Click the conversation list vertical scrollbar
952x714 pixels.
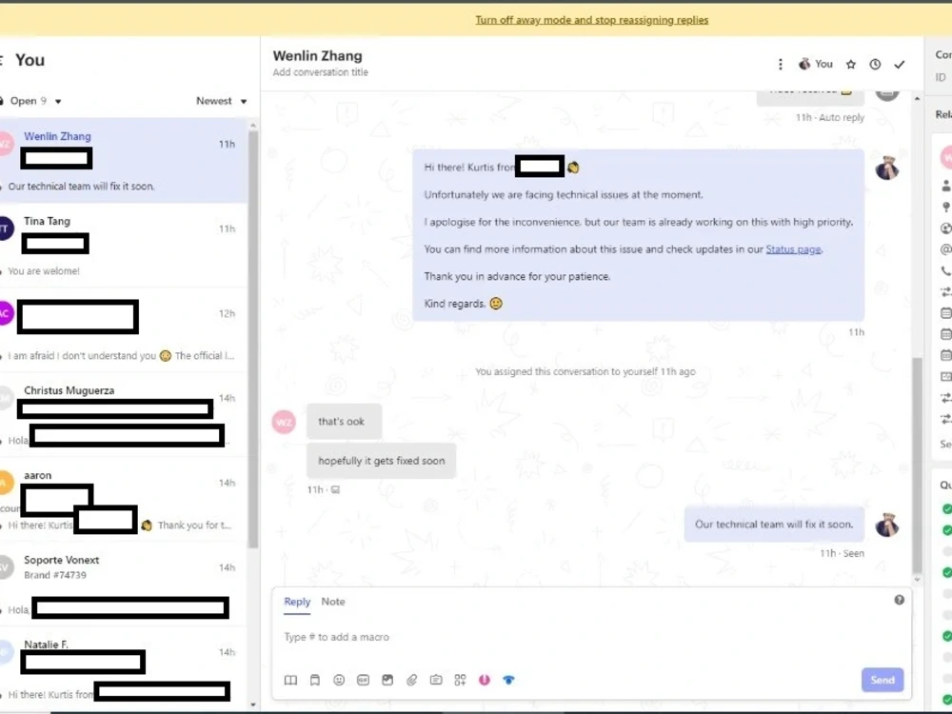click(253, 338)
